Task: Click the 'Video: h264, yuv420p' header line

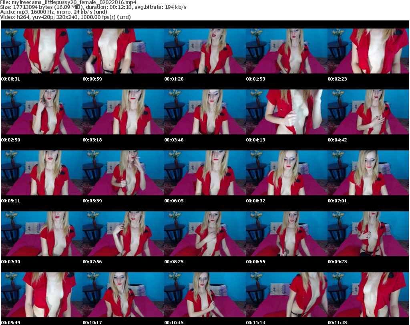Action: coord(65,17)
